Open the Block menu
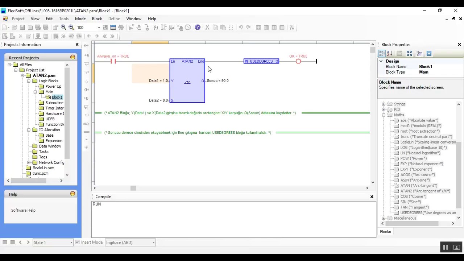464x261 pixels. click(x=97, y=19)
